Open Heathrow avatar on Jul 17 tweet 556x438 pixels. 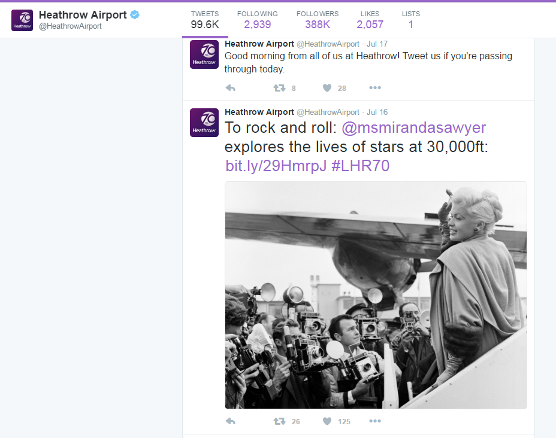[204, 54]
